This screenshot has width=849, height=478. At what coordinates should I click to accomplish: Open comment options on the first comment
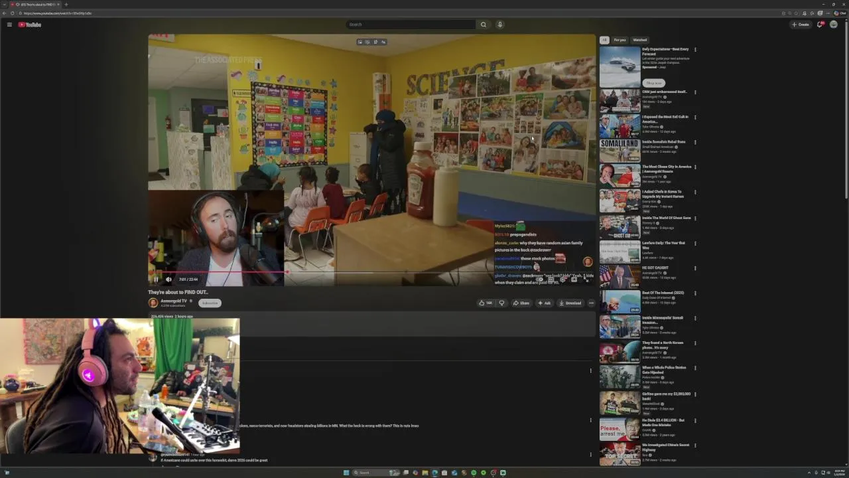click(x=590, y=370)
